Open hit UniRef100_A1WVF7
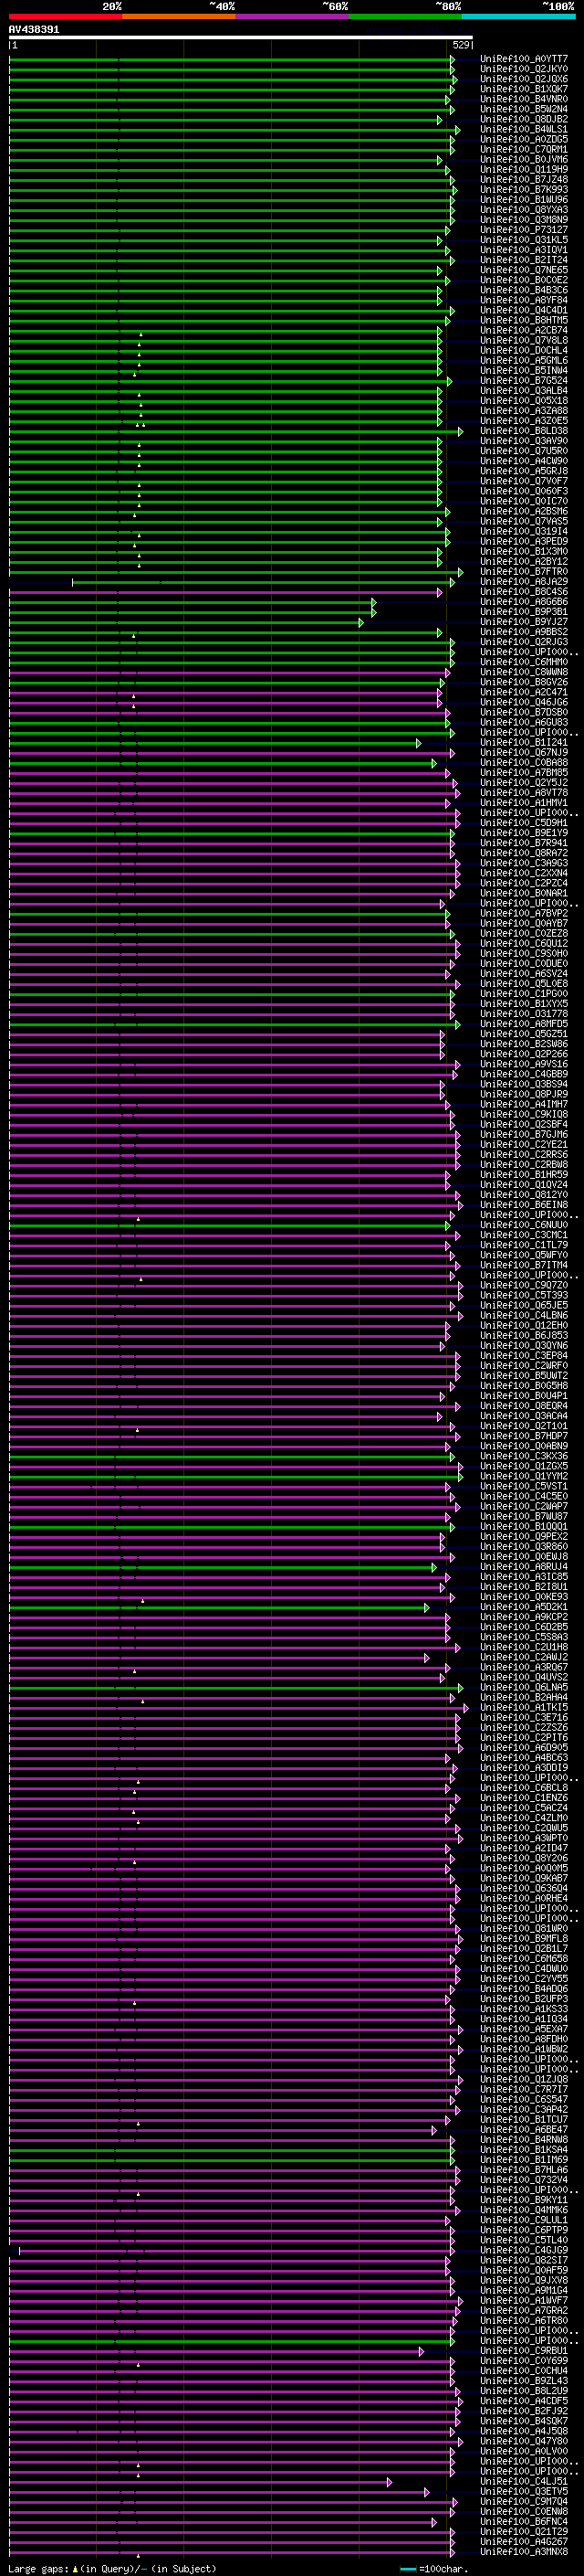 pos(524,2301)
